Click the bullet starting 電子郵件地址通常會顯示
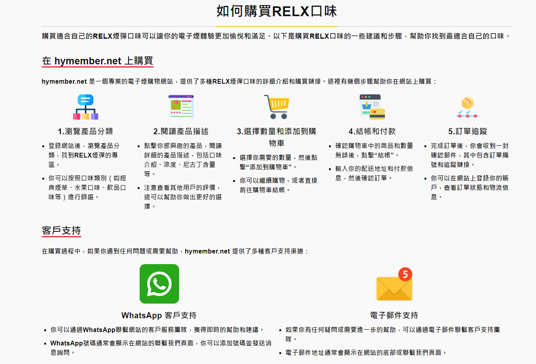This screenshot has width=536, height=364. (366, 353)
